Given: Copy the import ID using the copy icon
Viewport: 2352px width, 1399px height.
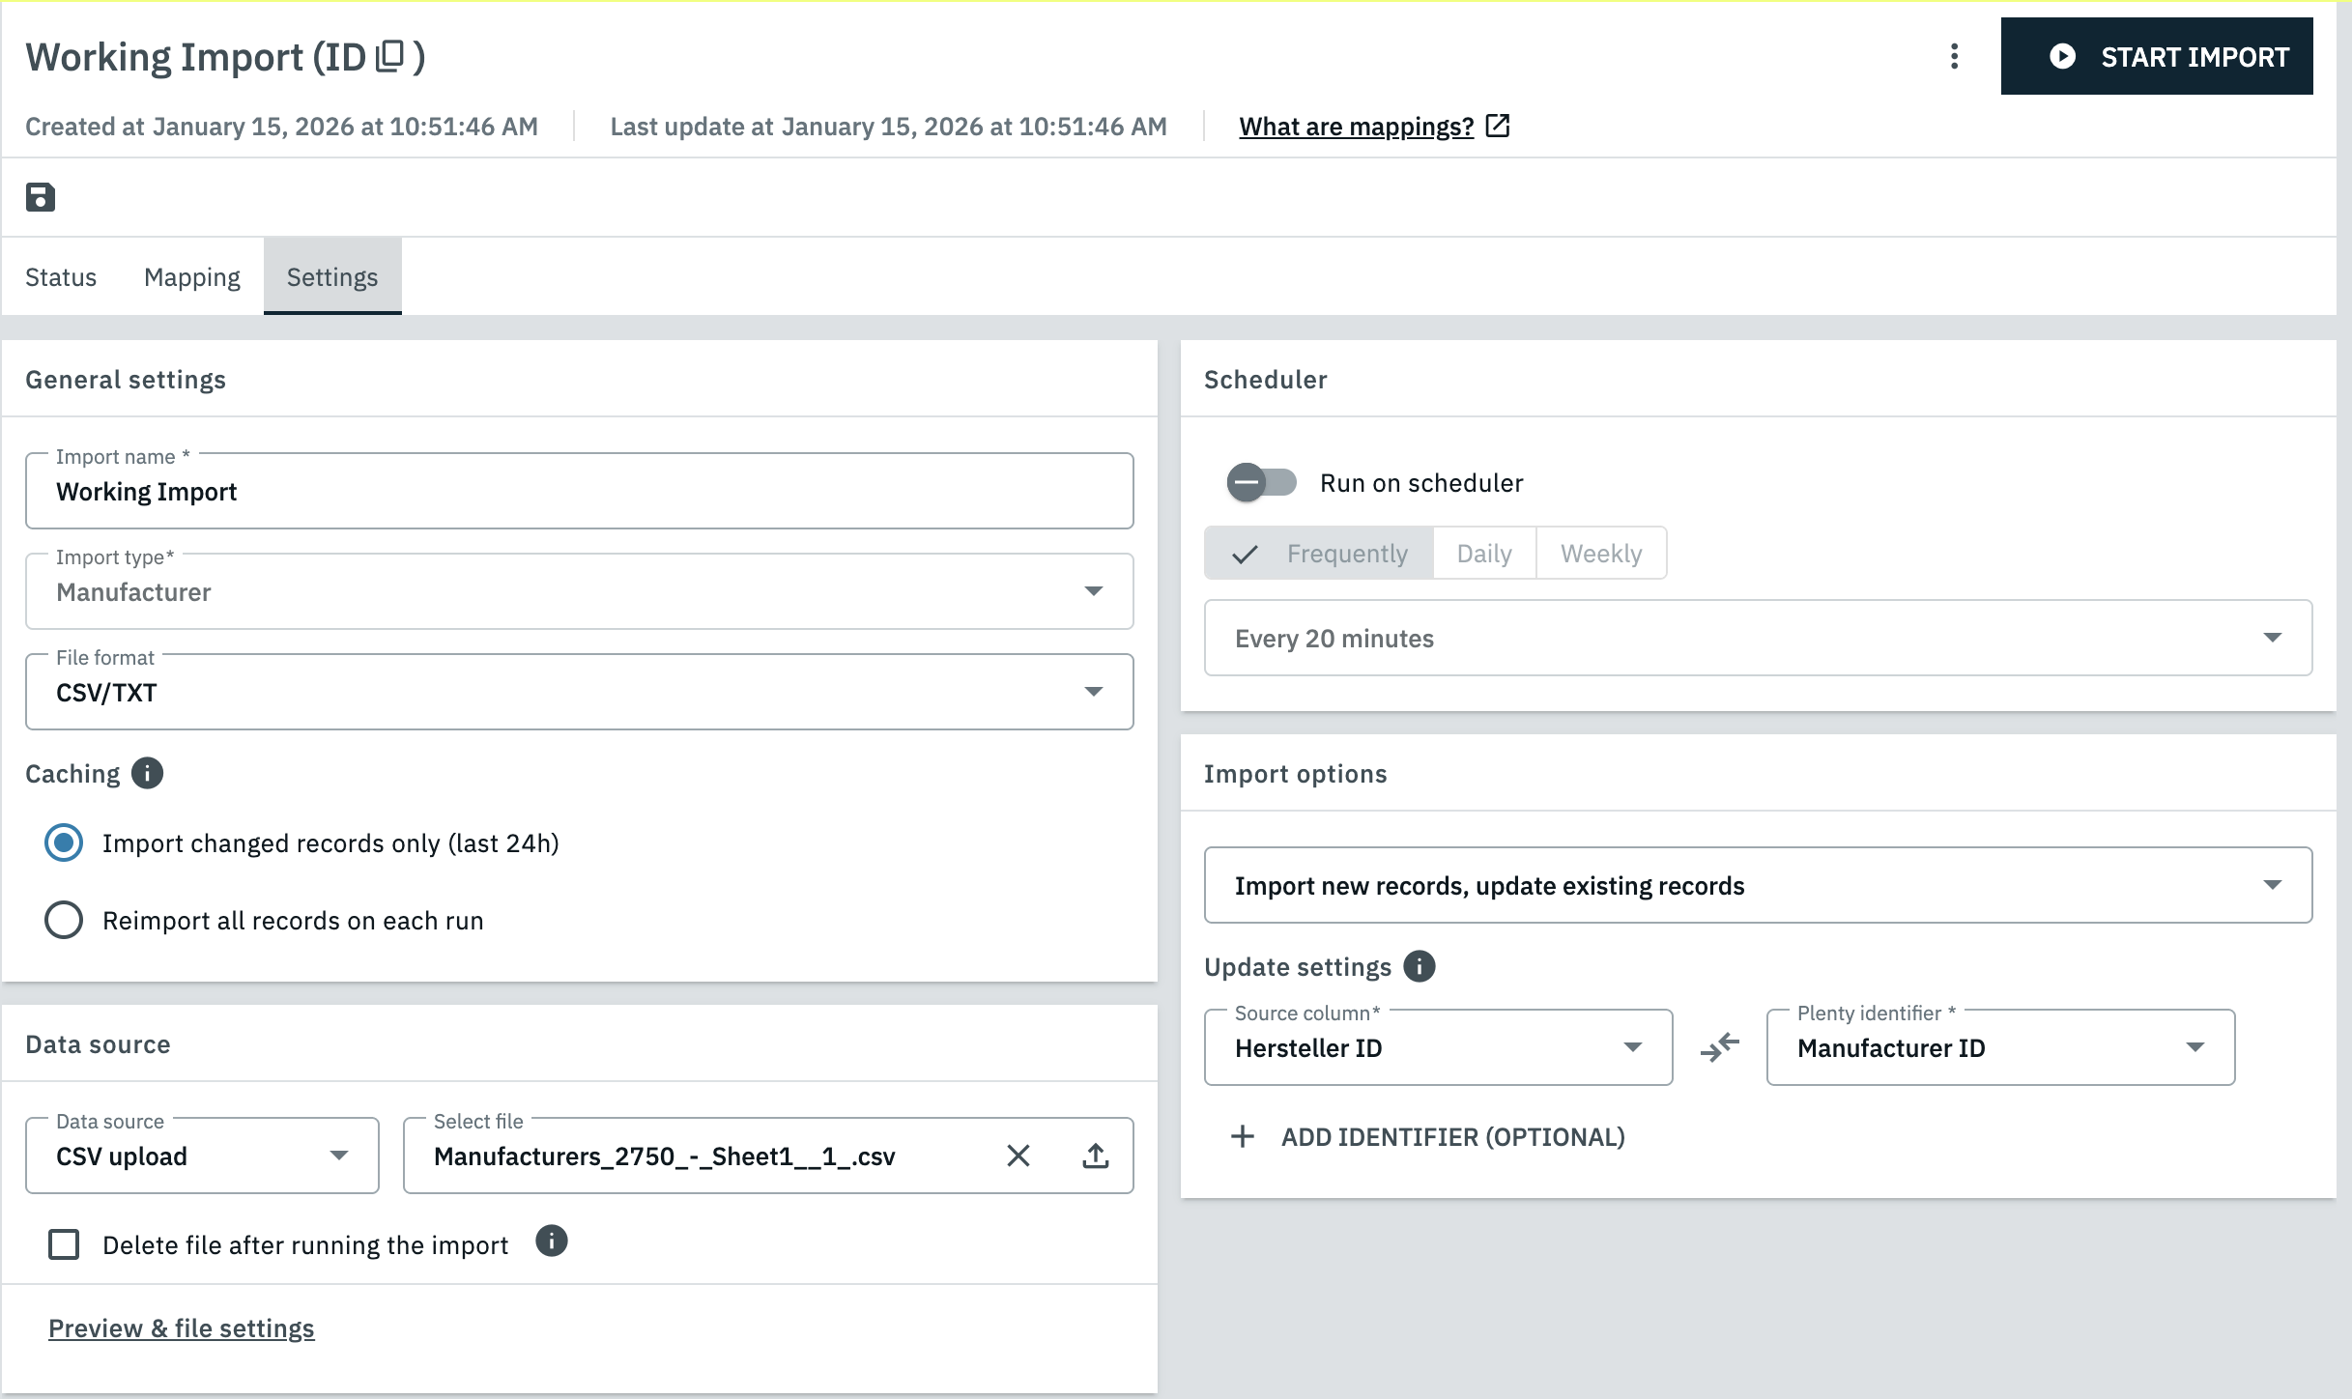Looking at the screenshot, I should [390, 57].
